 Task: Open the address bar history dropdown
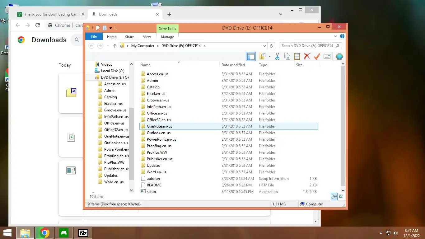tap(265, 46)
